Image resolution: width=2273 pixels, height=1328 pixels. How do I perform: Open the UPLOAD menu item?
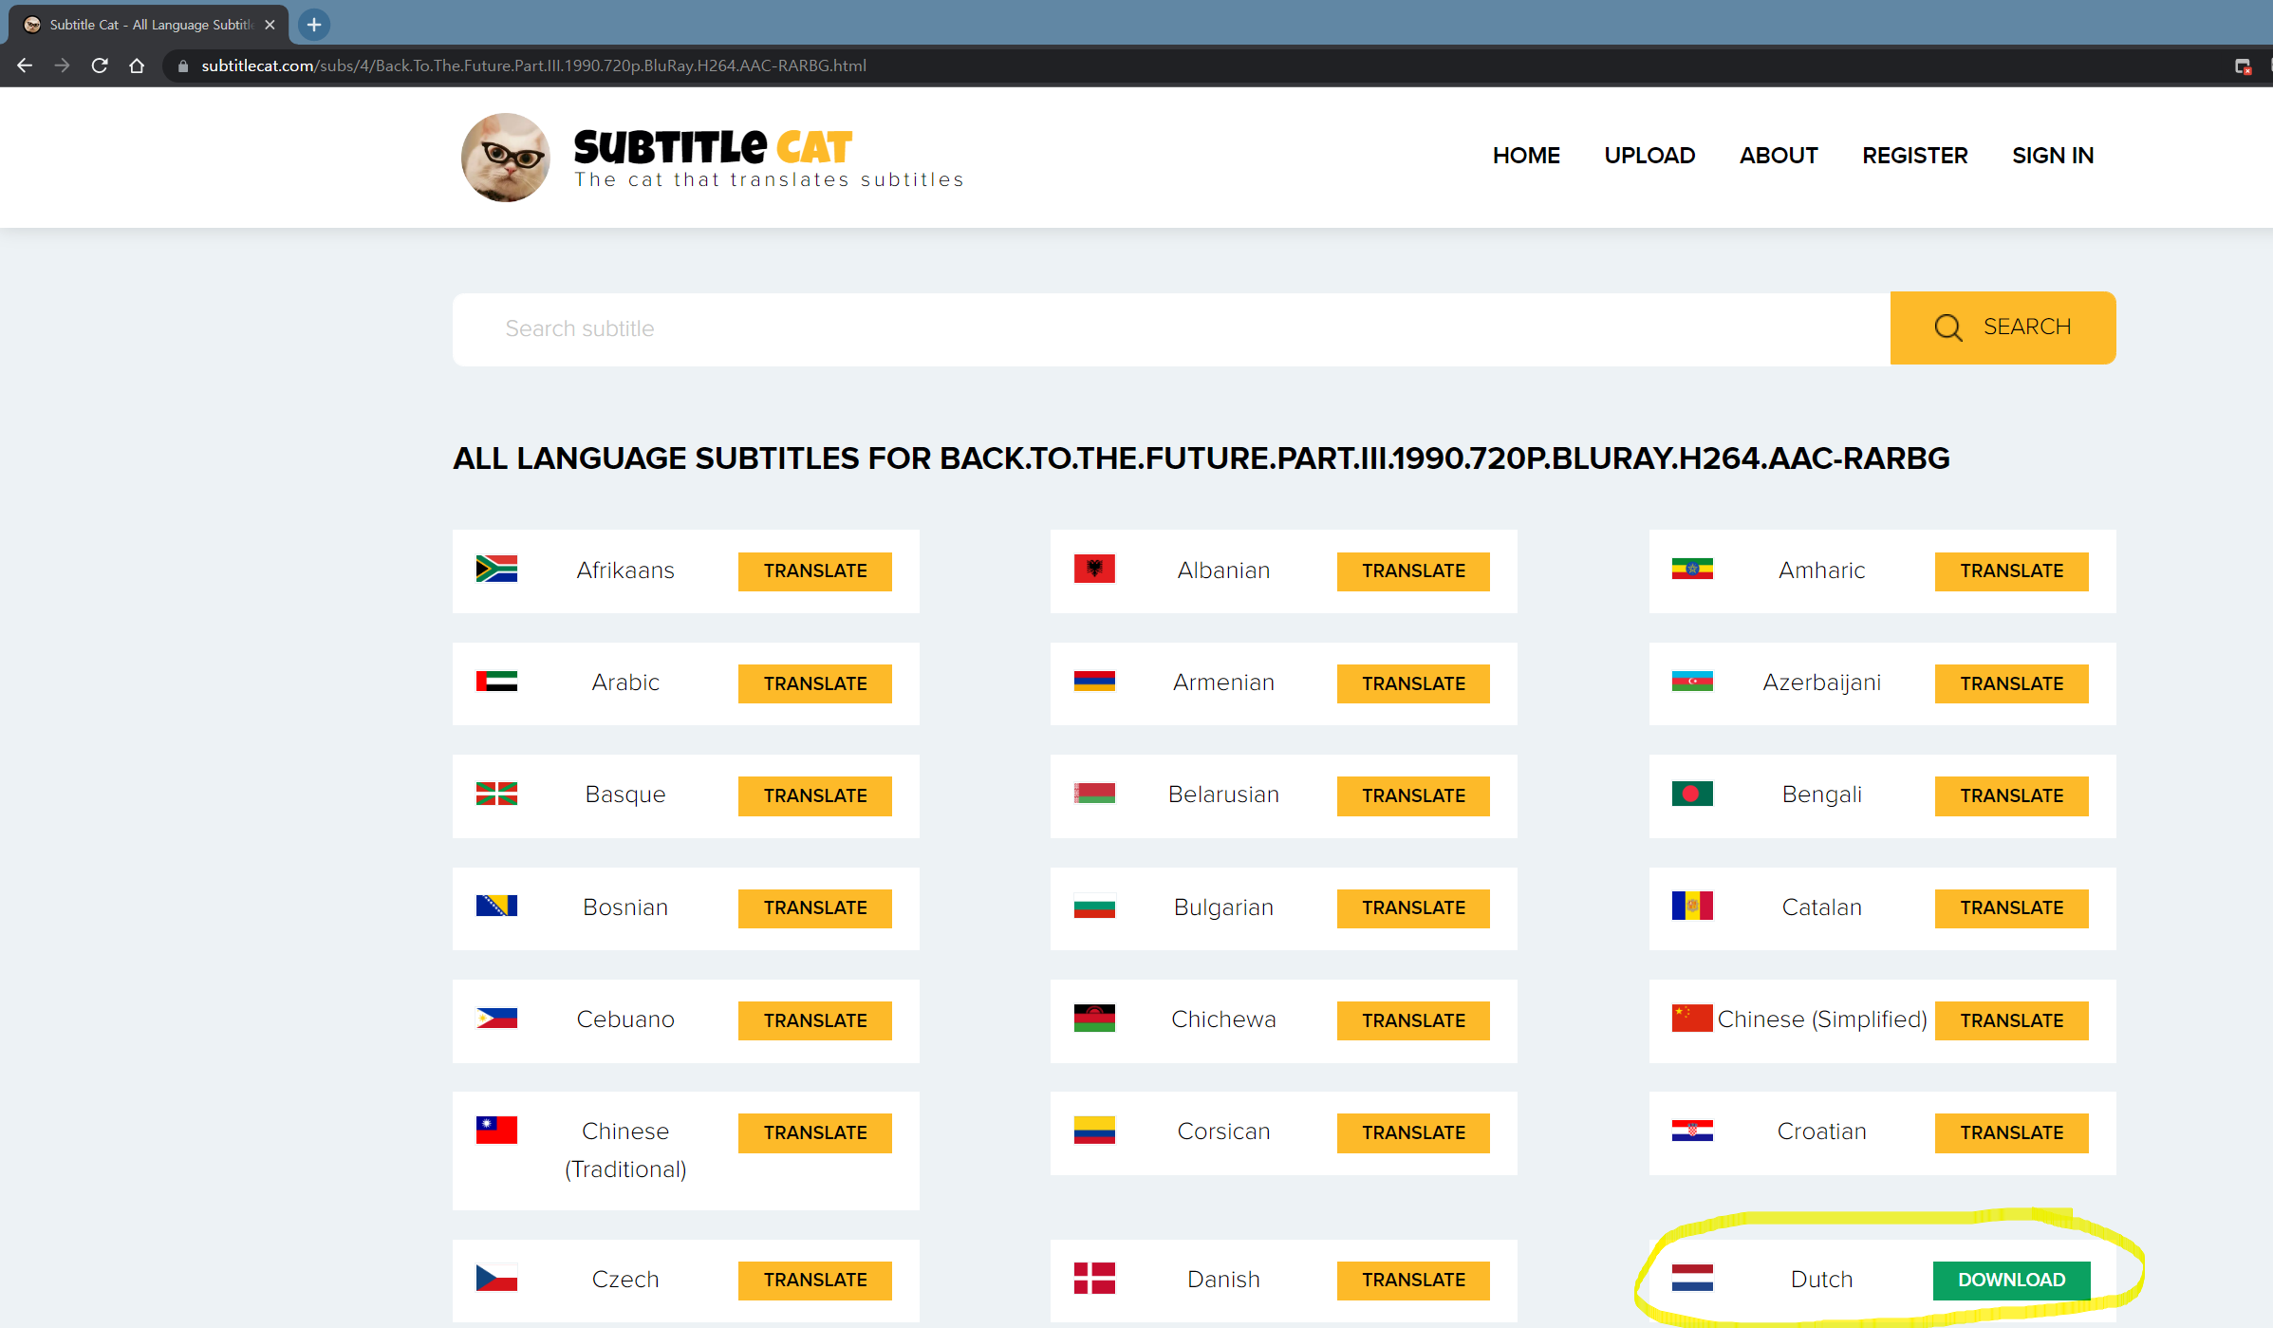1649,156
